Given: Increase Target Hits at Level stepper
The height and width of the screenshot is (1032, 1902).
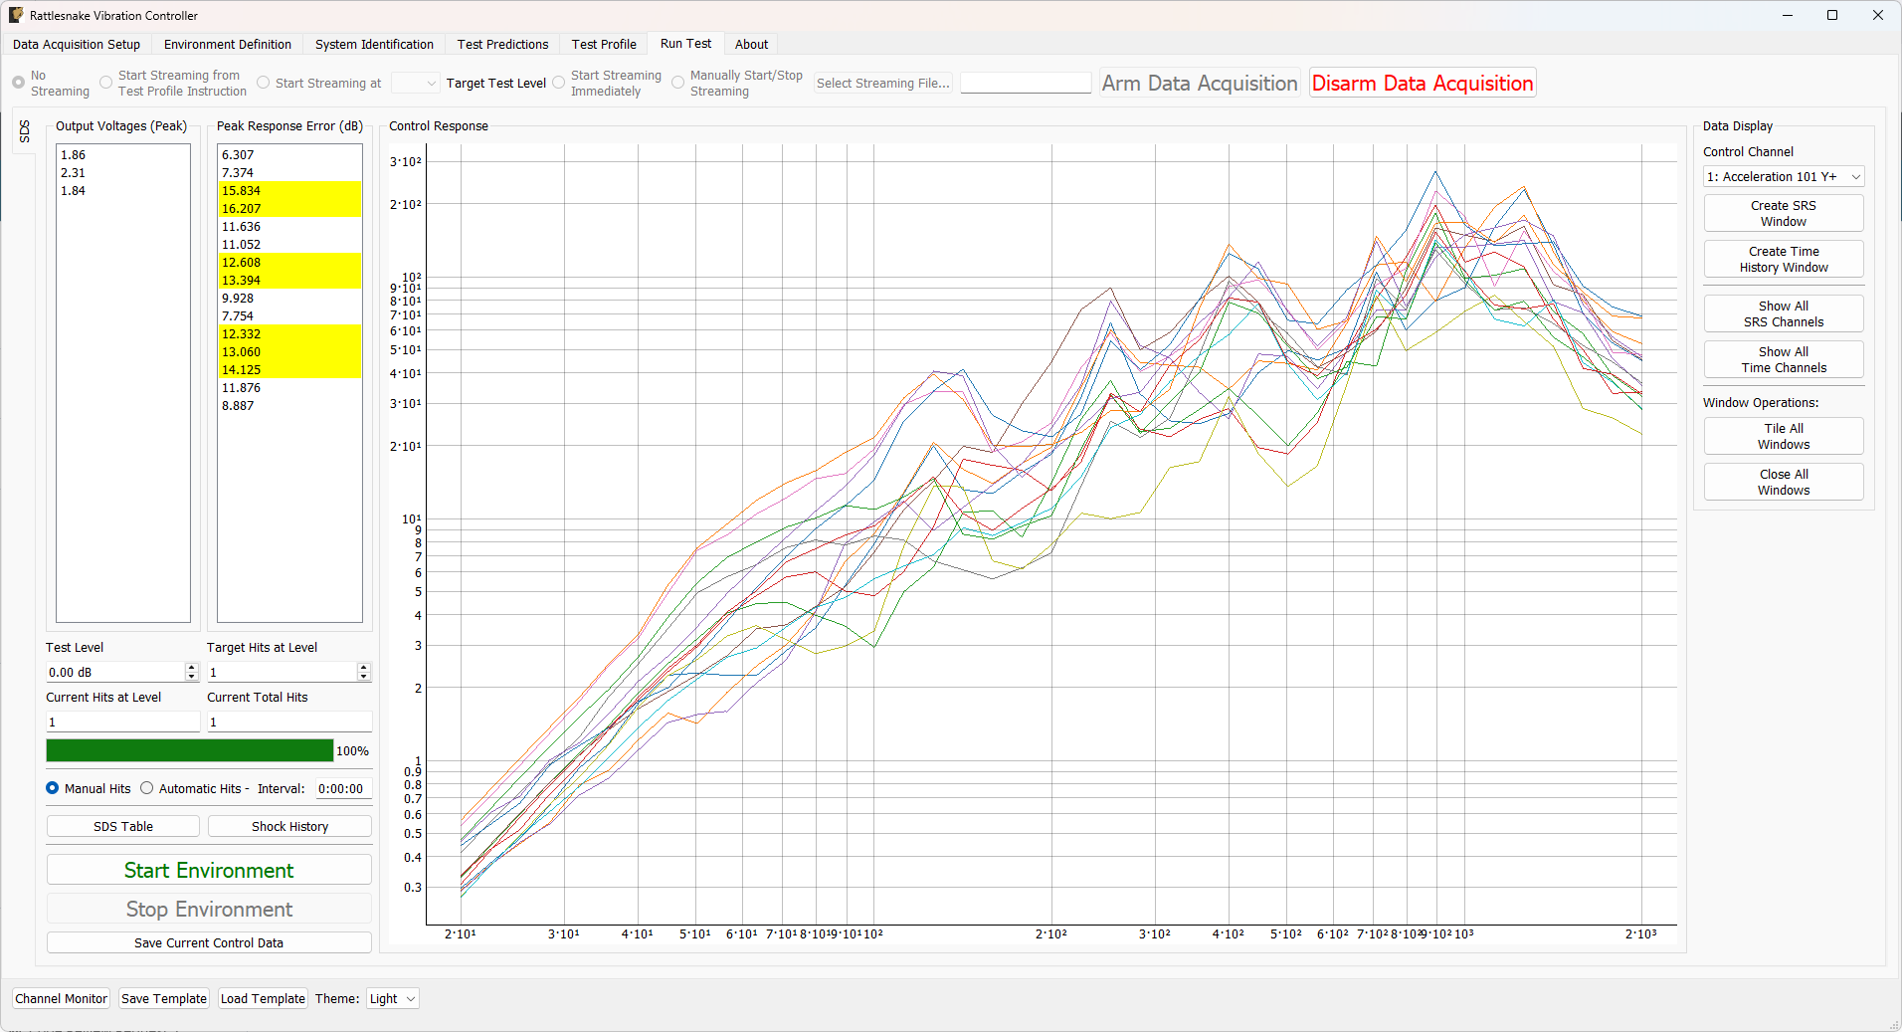Looking at the screenshot, I should 364,668.
